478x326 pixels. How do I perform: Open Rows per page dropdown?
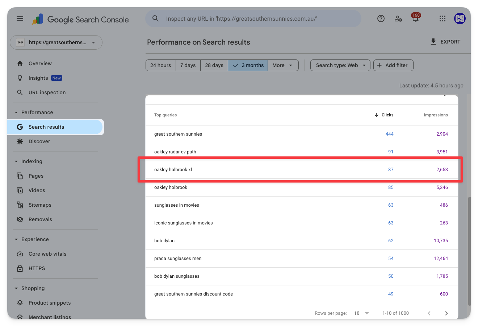(361, 313)
